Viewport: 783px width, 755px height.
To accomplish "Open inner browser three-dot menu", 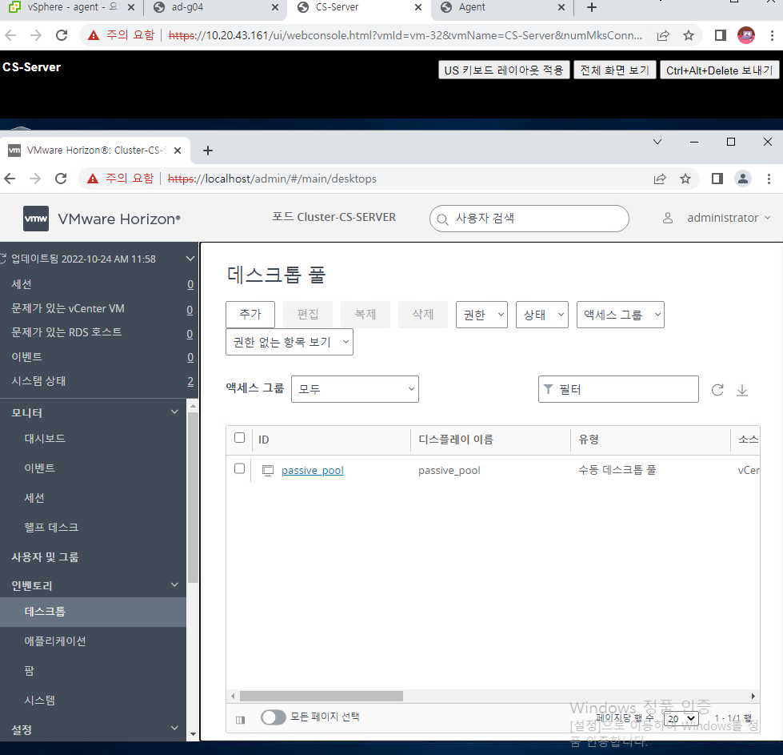I will 769,179.
